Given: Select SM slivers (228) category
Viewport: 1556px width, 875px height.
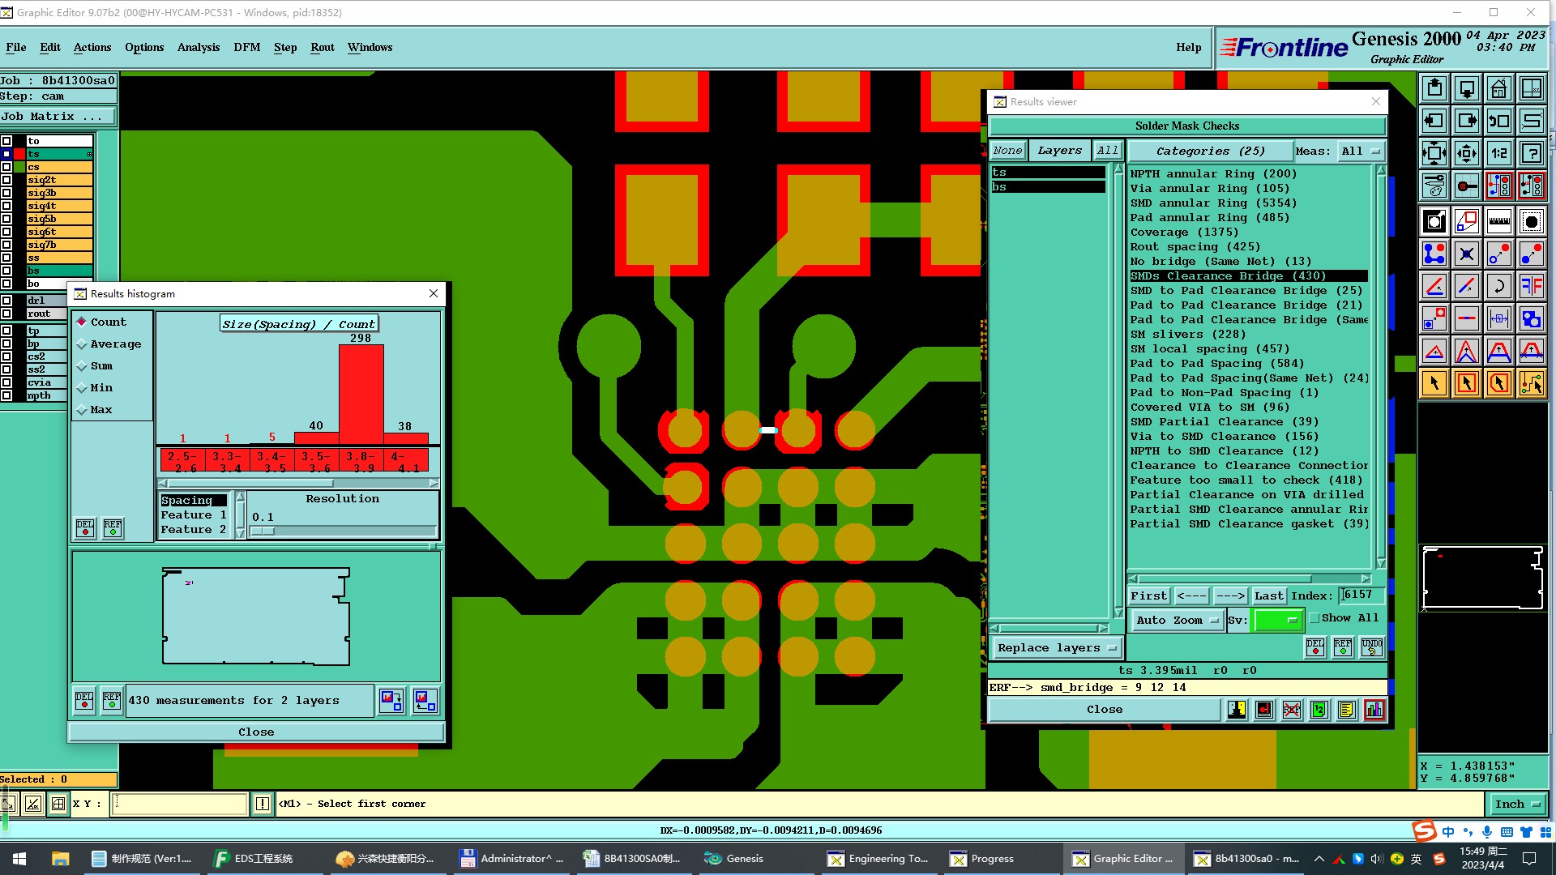Looking at the screenshot, I should [1187, 335].
